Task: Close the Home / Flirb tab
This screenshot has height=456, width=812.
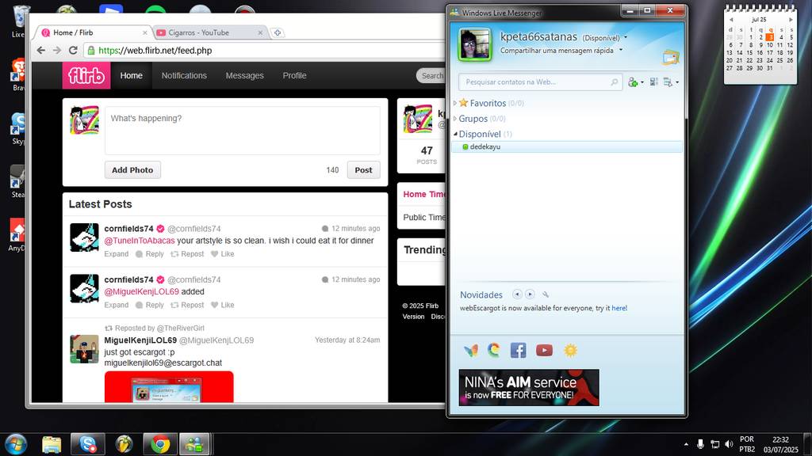Action: pos(144,32)
